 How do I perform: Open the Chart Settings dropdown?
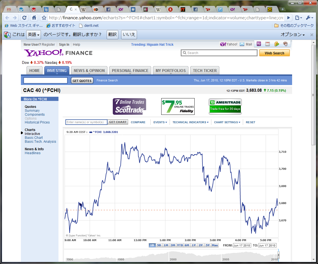[227, 122]
